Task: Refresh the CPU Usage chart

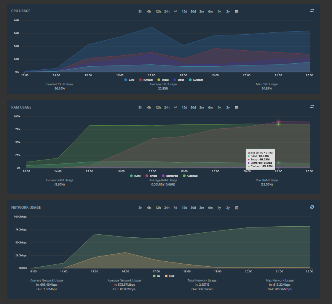Action: (312, 11)
